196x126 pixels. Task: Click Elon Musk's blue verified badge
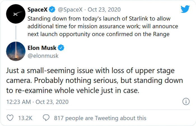tap(61, 48)
